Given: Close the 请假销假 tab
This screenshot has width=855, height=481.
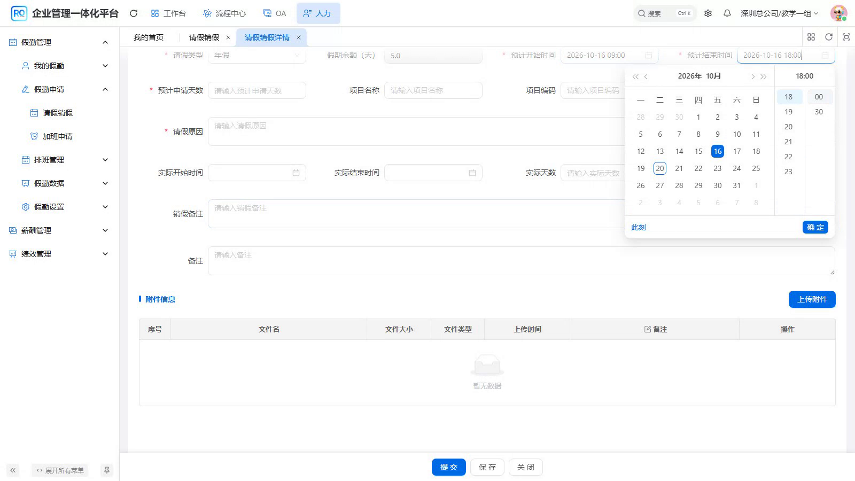Looking at the screenshot, I should pos(228,37).
